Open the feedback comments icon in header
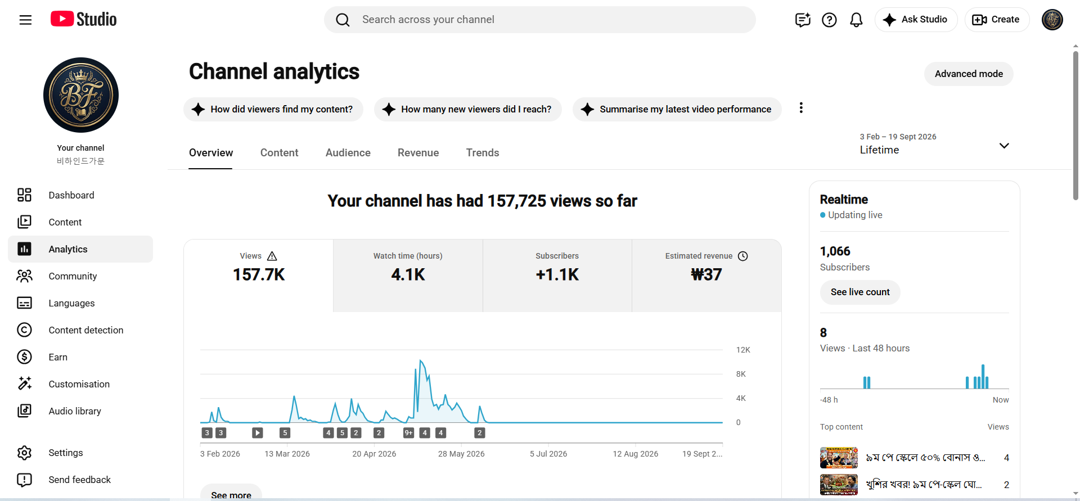This screenshot has width=1080, height=501. pyautogui.click(x=803, y=20)
